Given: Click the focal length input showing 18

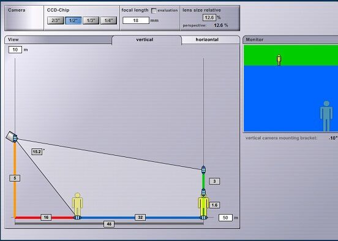Looking at the screenshot, I should coord(136,20).
